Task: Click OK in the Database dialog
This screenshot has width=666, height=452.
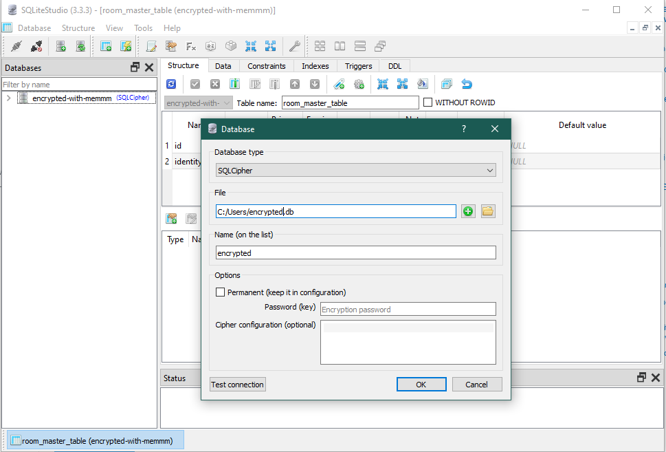Action: coord(421,385)
